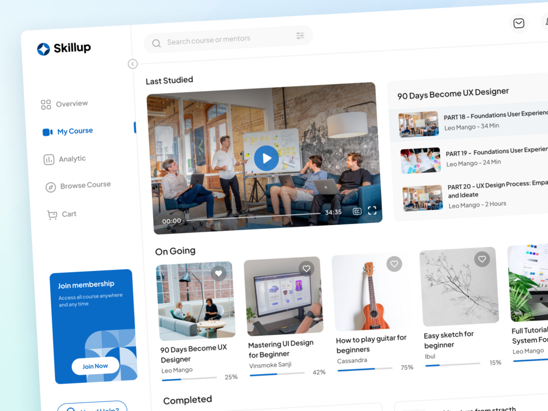The width and height of the screenshot is (548, 411).
Task: Favorite the guitar for beginners course
Action: [x=394, y=264]
